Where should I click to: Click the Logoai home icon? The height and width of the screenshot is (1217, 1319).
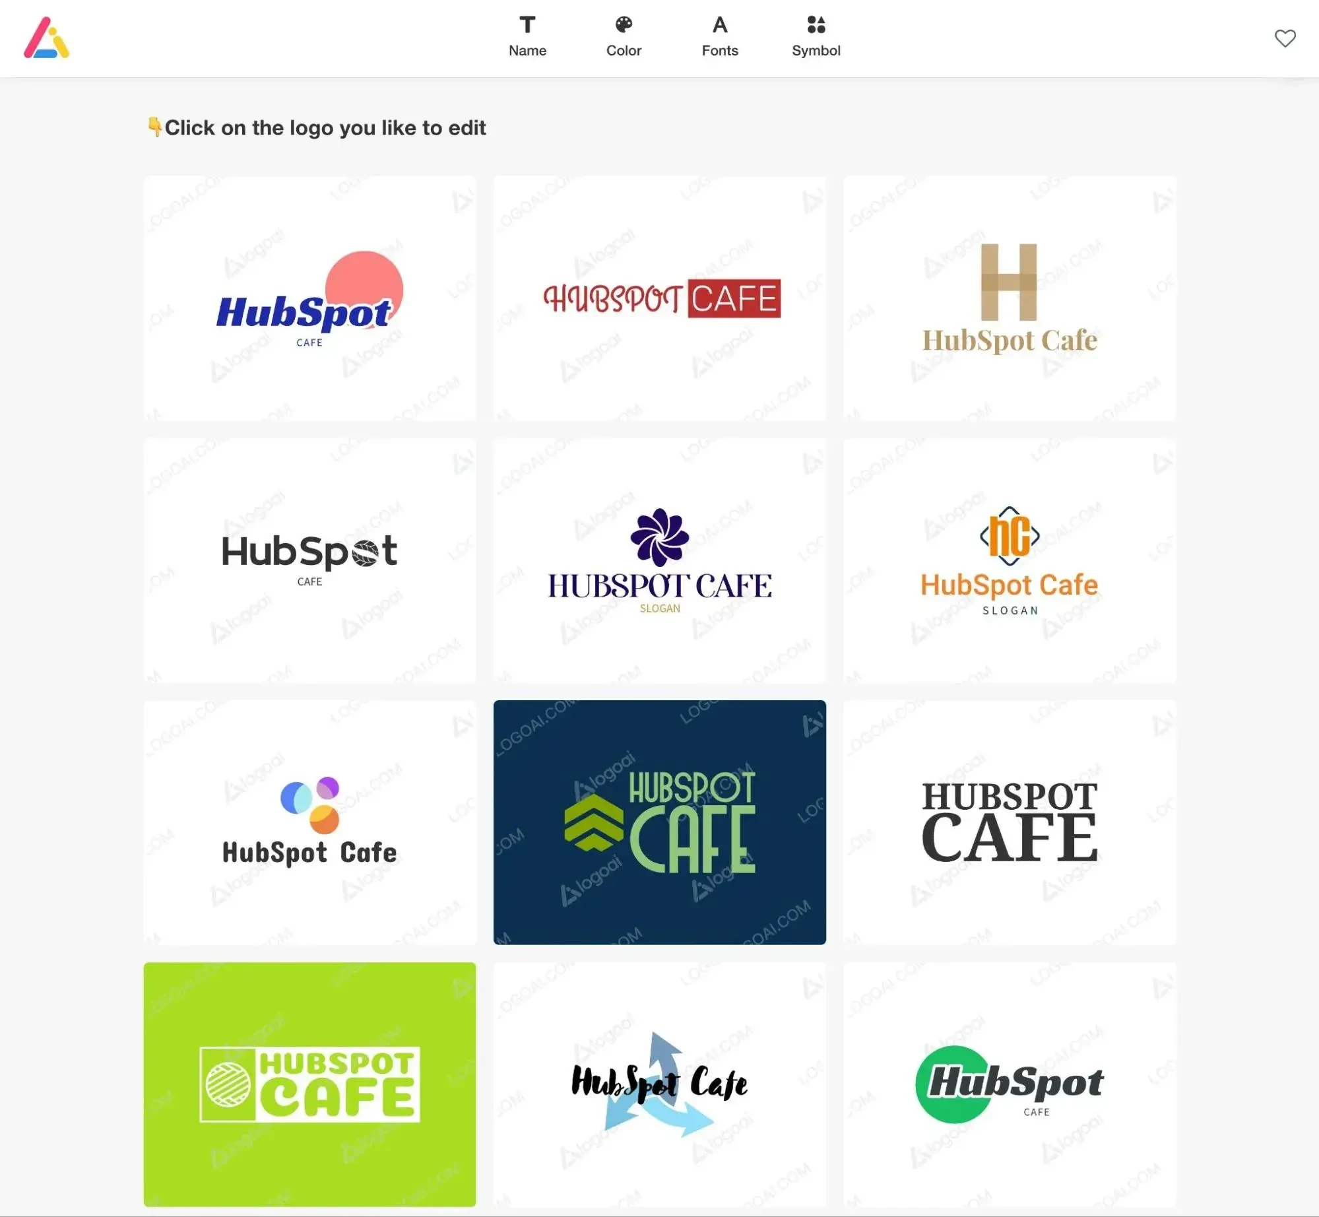[46, 38]
